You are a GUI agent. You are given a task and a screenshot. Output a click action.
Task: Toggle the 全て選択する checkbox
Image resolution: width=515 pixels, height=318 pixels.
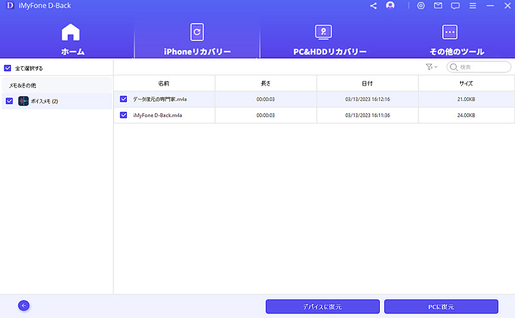(x=8, y=68)
